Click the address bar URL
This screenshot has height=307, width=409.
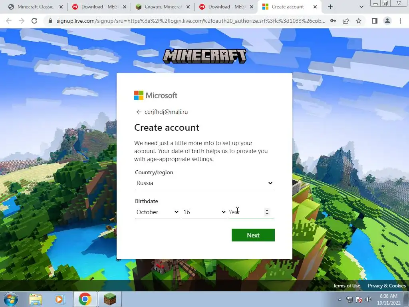click(191, 21)
